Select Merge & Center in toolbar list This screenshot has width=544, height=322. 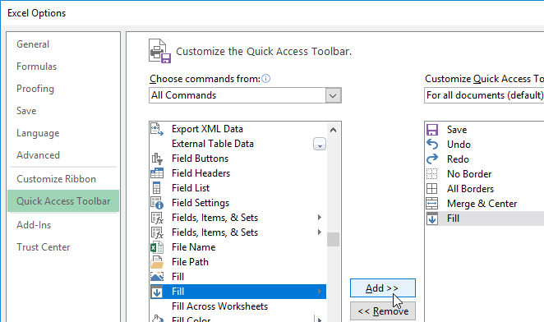point(485,204)
